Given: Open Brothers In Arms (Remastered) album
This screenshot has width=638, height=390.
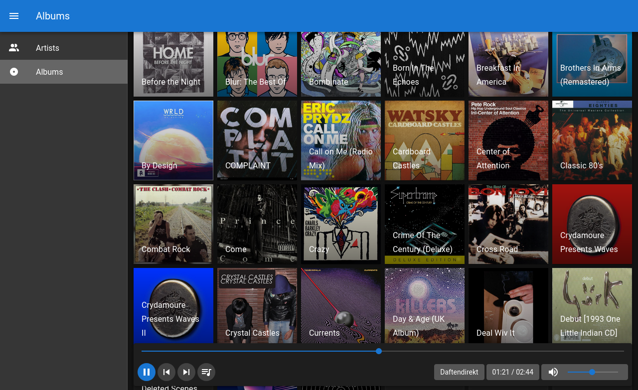Looking at the screenshot, I should (592, 64).
